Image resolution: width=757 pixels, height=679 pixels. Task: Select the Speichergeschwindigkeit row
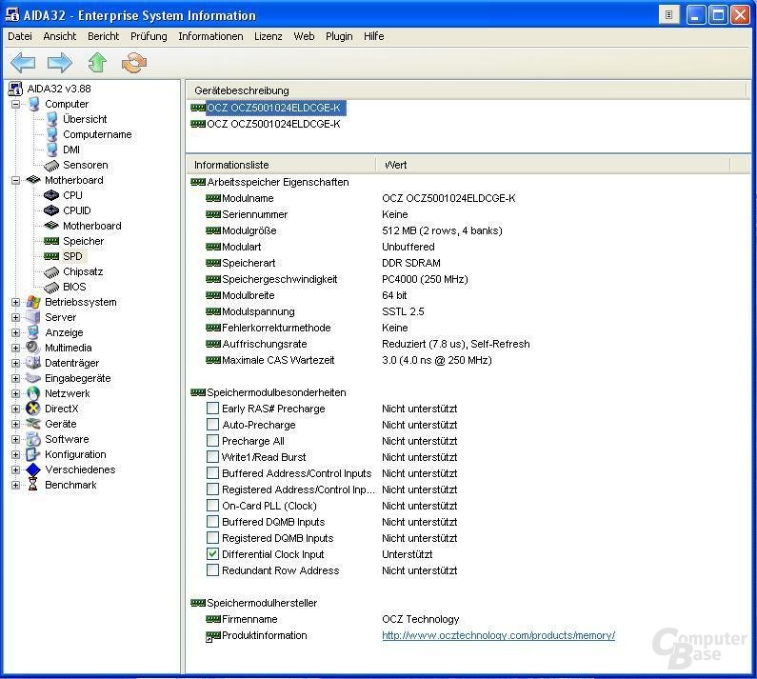pos(468,279)
